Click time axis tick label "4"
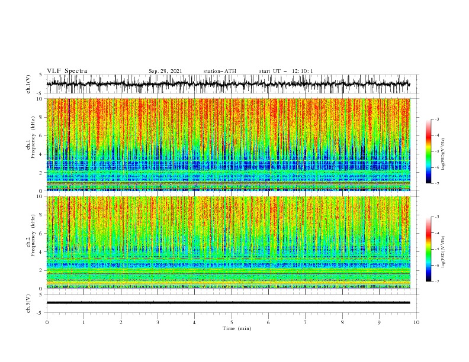The width and height of the screenshot is (469, 362). point(194,322)
